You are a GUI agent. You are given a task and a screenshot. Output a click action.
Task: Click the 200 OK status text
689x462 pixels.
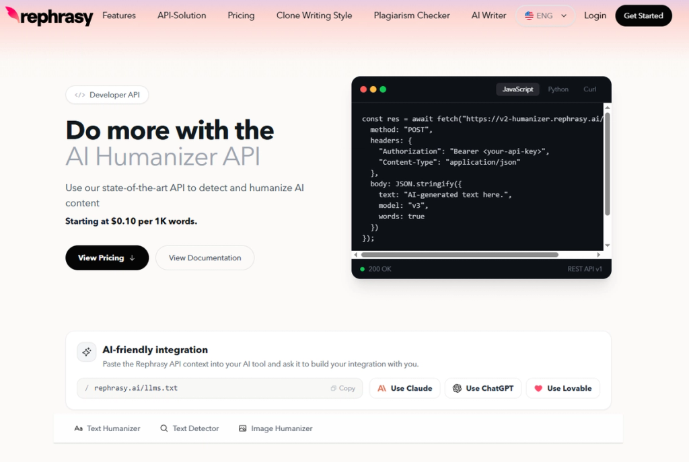[379, 269]
